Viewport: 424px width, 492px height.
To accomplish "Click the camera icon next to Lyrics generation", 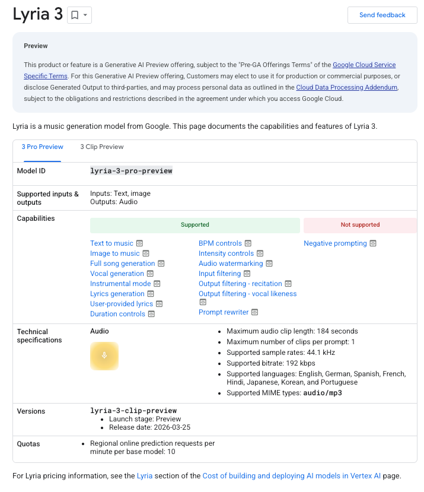I will tap(151, 293).
